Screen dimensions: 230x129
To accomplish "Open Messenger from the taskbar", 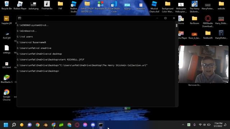I will coord(85,125).
